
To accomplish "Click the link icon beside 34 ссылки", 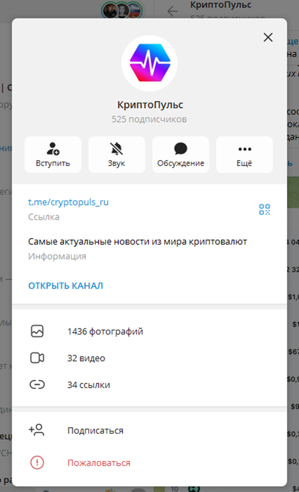I will pyautogui.click(x=37, y=385).
